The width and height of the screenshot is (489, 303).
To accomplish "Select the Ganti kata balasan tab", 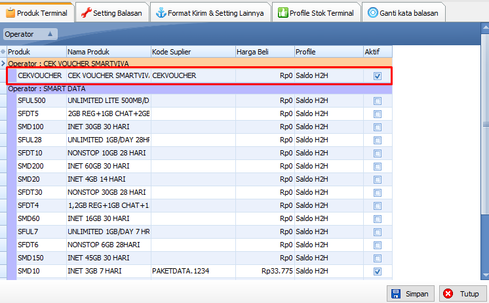I will pos(404,13).
